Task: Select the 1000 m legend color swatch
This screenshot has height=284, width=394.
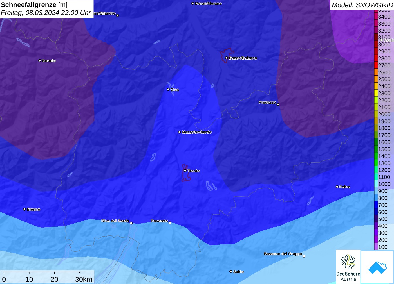Action: pos(376,184)
